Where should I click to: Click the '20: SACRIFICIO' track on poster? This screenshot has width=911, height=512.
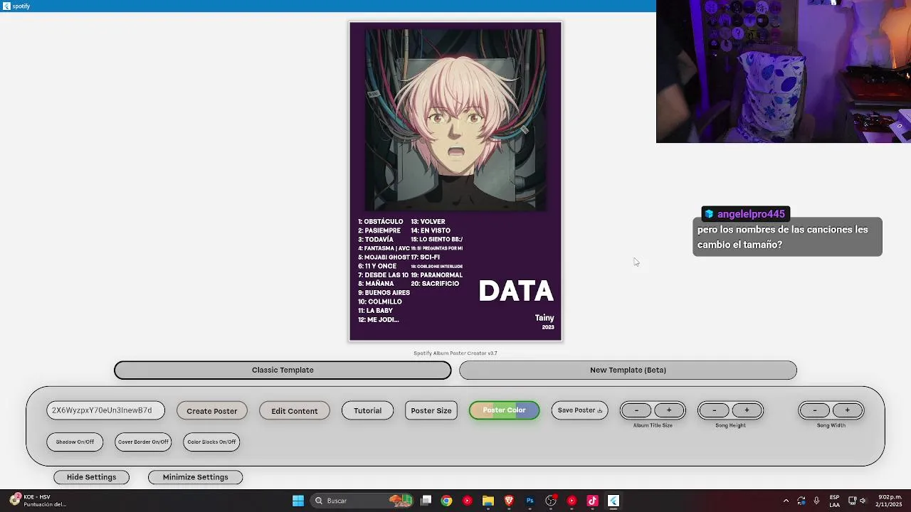pos(435,284)
